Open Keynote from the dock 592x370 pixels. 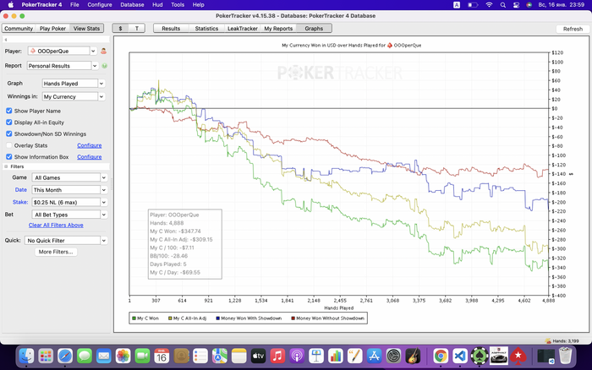pos(316,356)
